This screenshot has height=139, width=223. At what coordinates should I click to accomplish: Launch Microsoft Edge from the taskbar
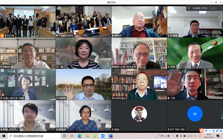coord(80,136)
